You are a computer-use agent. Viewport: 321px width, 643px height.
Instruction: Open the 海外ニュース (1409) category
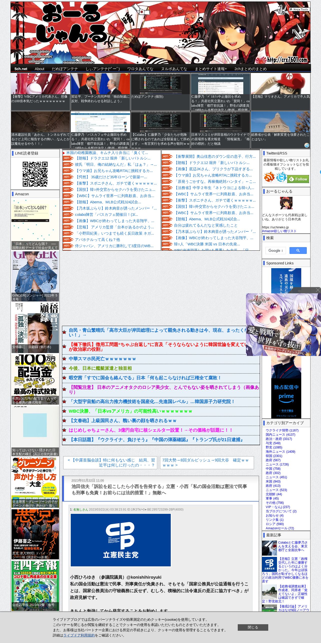pos(280,452)
